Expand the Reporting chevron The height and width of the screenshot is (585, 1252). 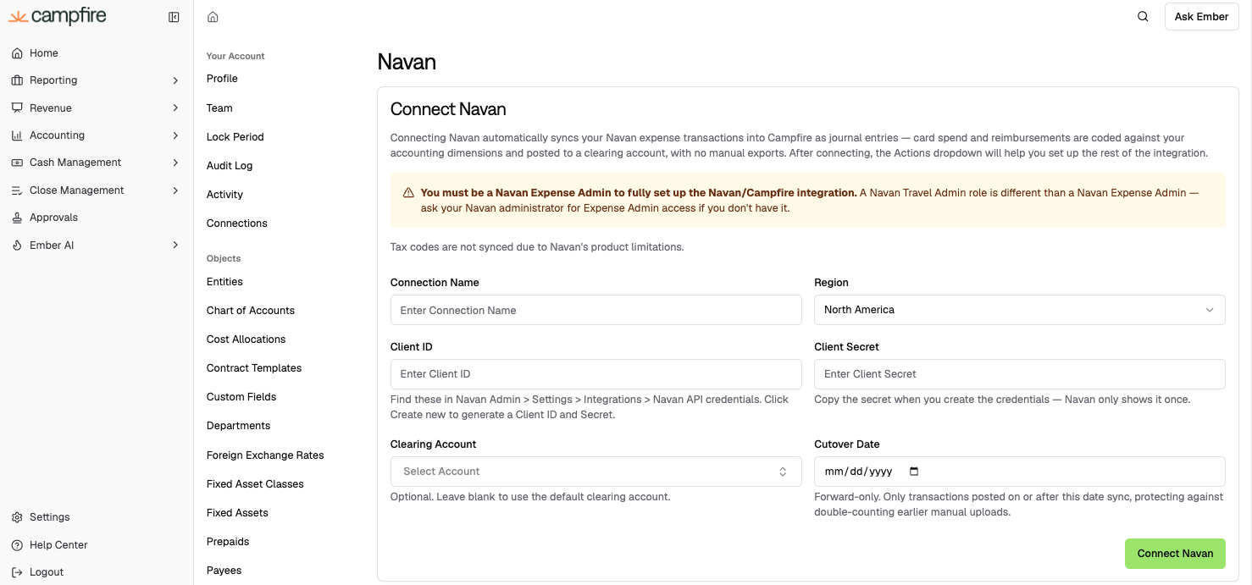(175, 80)
